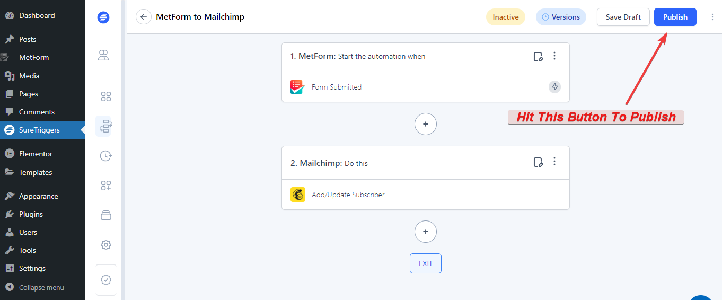The width and height of the screenshot is (722, 300).
Task: Click the edit note icon on MetFo​rm step
Action: tap(538, 57)
